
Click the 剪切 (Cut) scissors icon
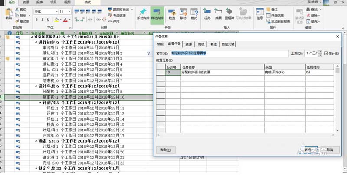click(x=17, y=10)
